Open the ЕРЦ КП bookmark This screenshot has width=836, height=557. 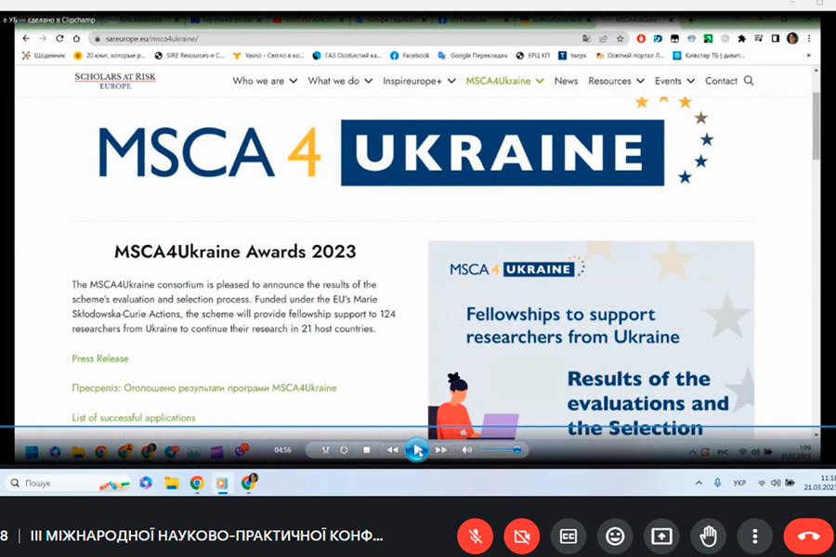pyautogui.click(x=532, y=56)
